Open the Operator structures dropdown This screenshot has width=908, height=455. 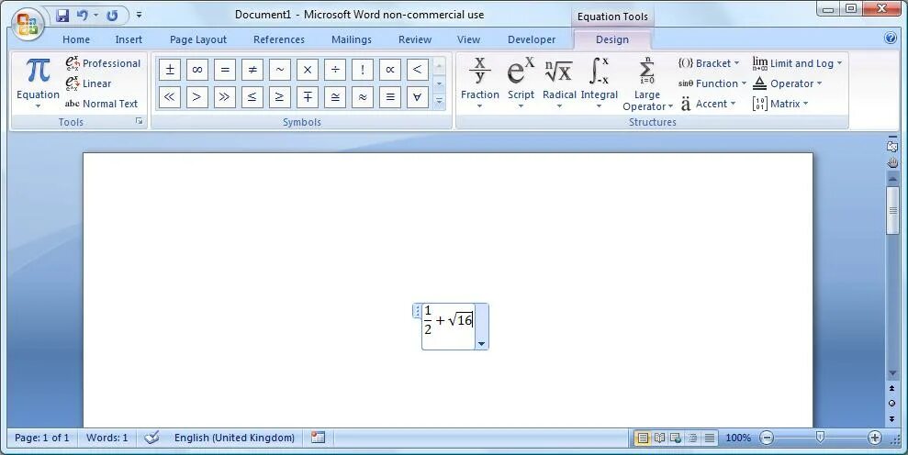(787, 83)
